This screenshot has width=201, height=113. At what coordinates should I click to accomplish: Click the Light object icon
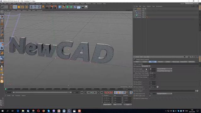[x=86, y=7]
